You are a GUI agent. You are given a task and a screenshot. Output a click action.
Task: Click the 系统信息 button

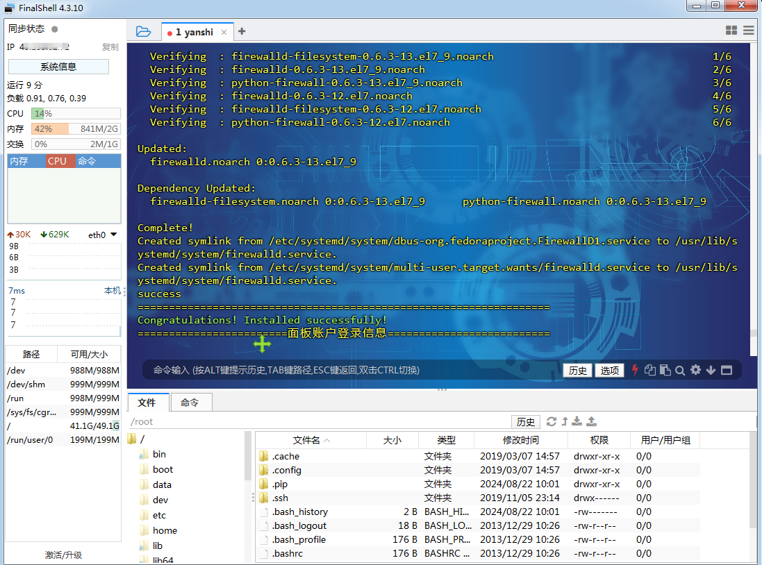tap(58, 67)
